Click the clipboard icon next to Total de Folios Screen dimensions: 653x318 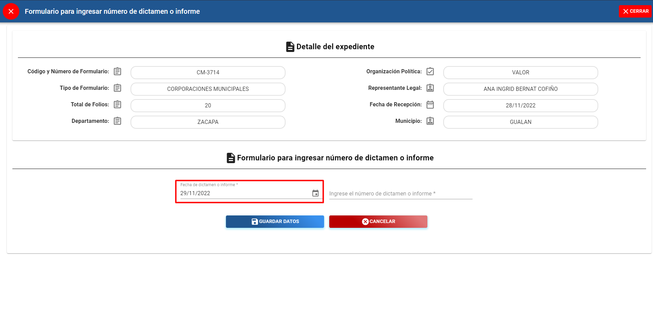click(117, 104)
